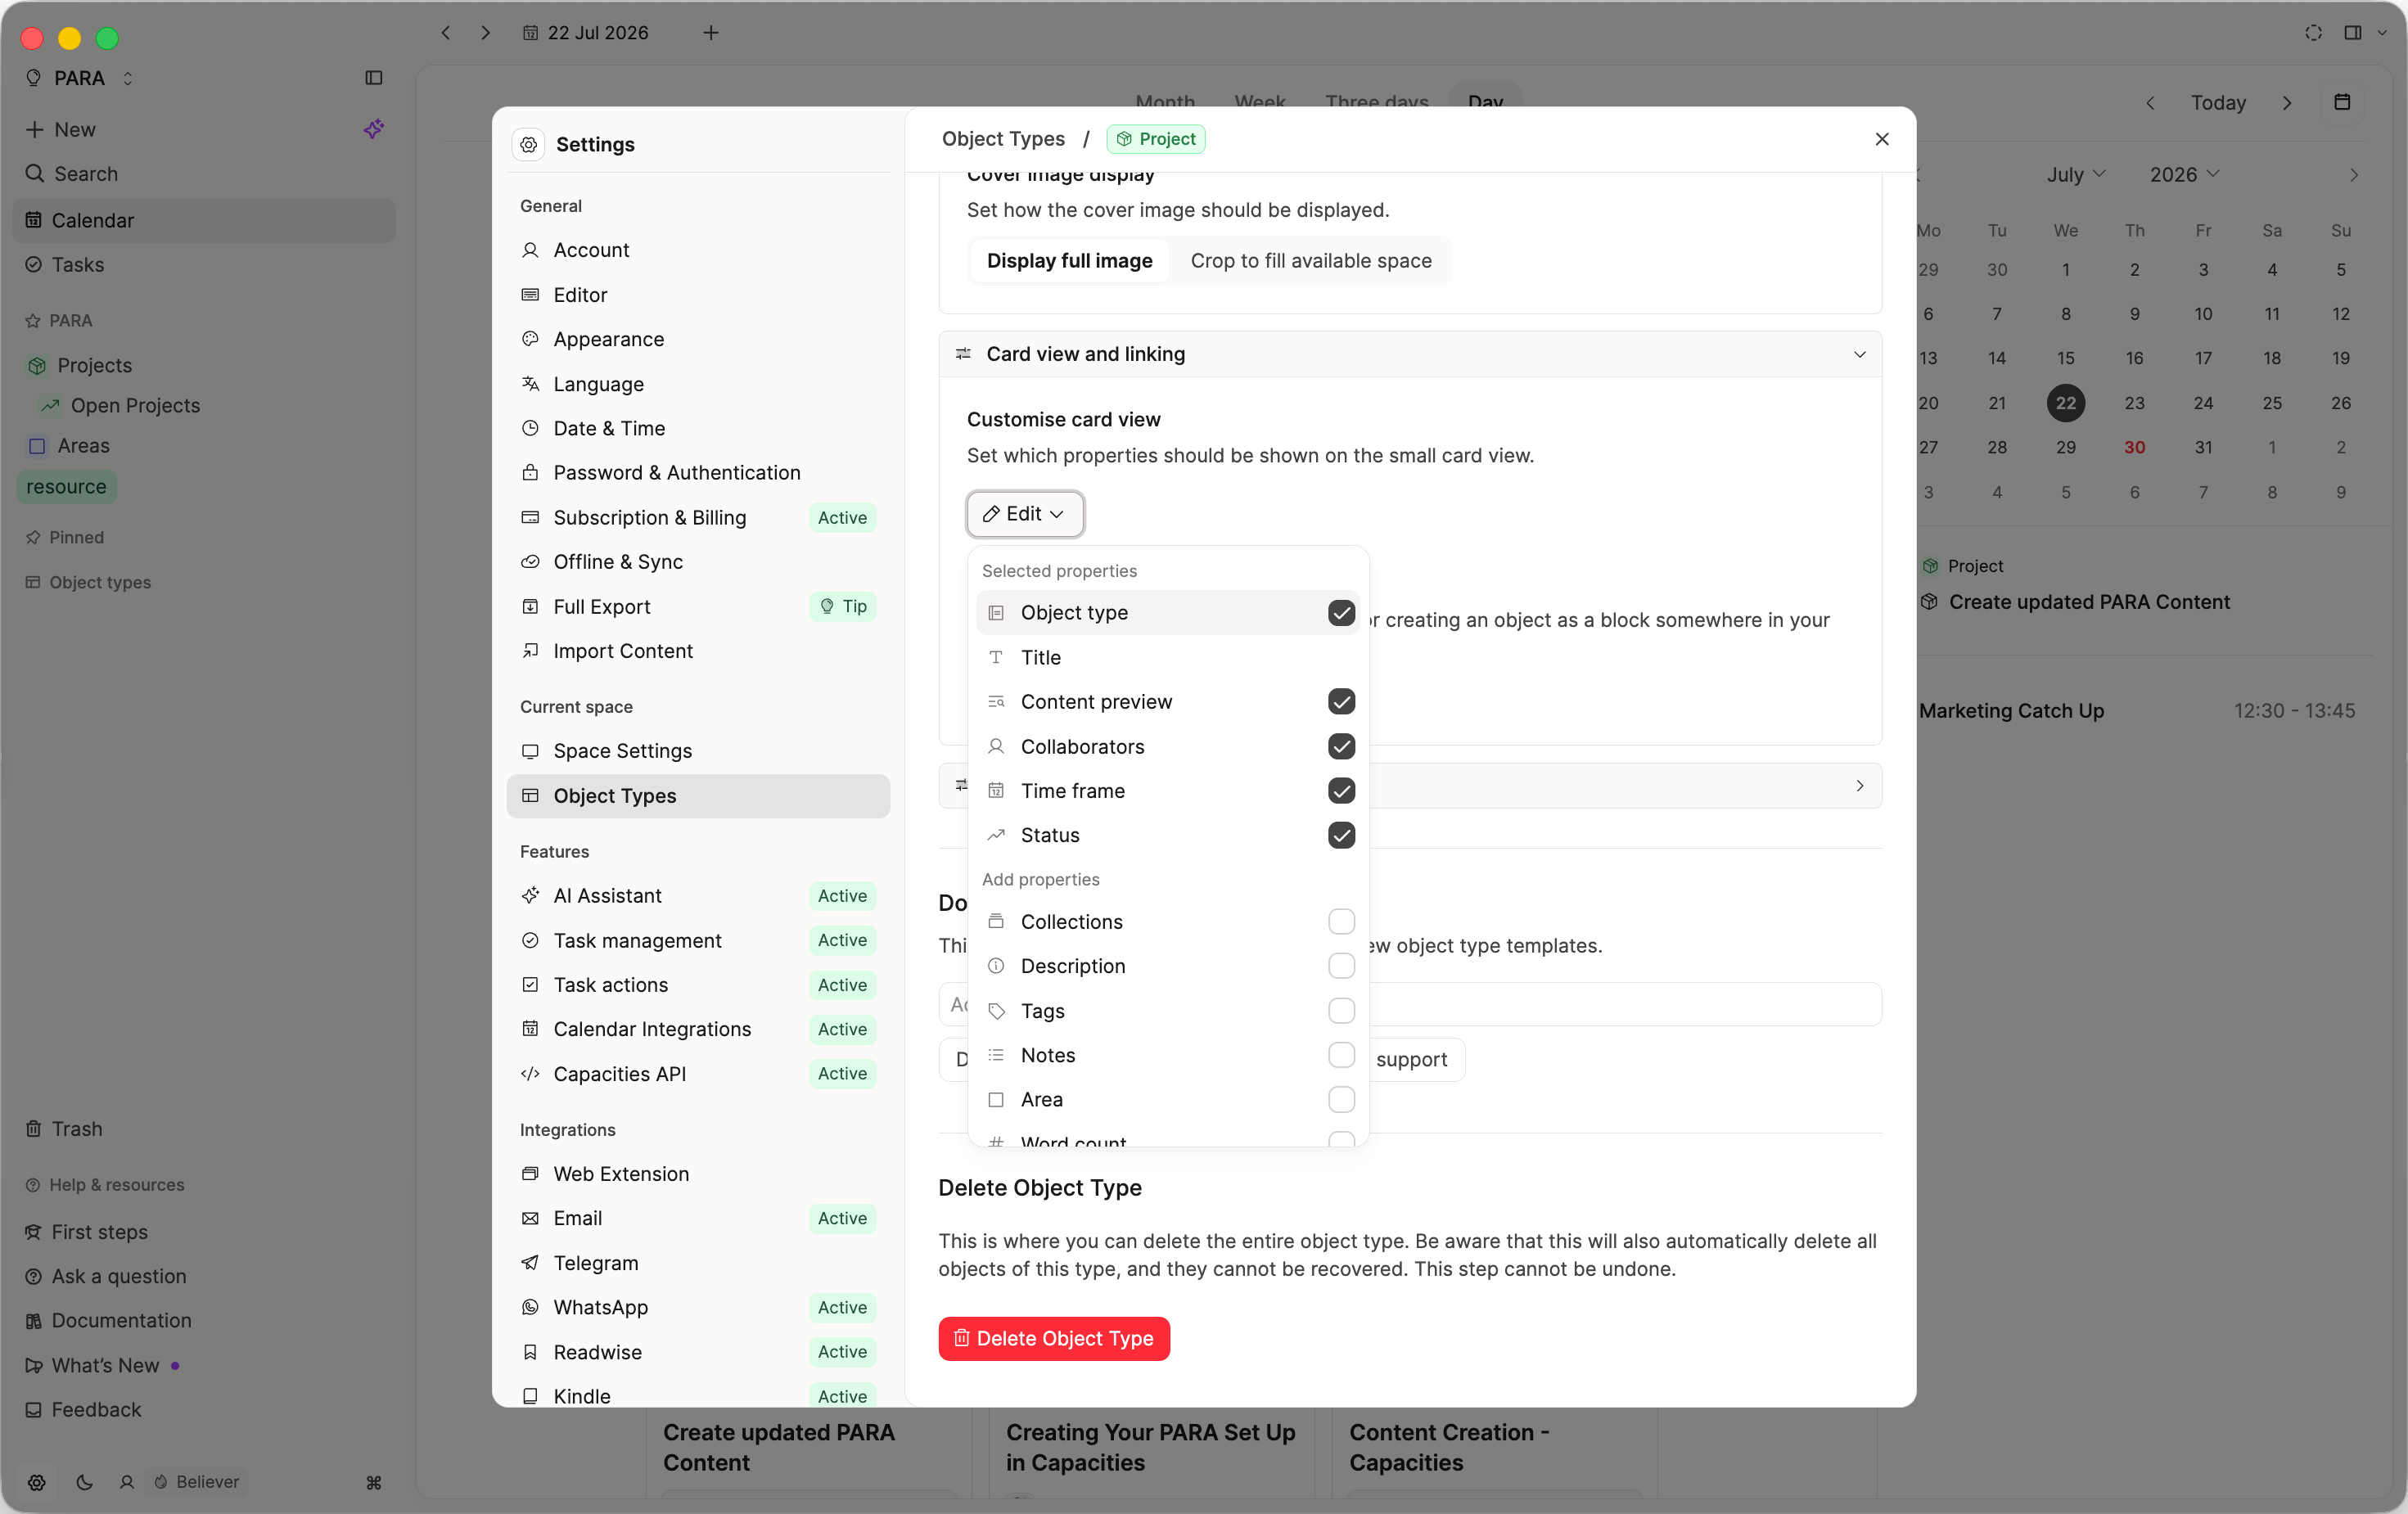The width and height of the screenshot is (2408, 1514).
Task: Open the Telegram integration settings
Action: click(698, 1262)
